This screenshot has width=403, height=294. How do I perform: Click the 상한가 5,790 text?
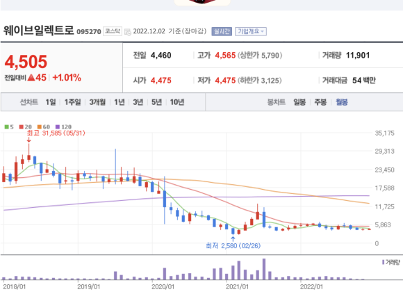260,55
